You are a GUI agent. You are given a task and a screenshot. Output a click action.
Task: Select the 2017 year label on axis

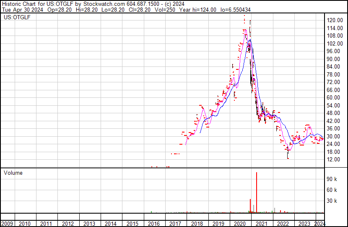click(175, 224)
